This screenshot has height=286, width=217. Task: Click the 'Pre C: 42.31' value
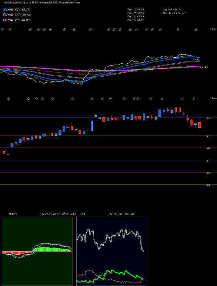(135, 20)
